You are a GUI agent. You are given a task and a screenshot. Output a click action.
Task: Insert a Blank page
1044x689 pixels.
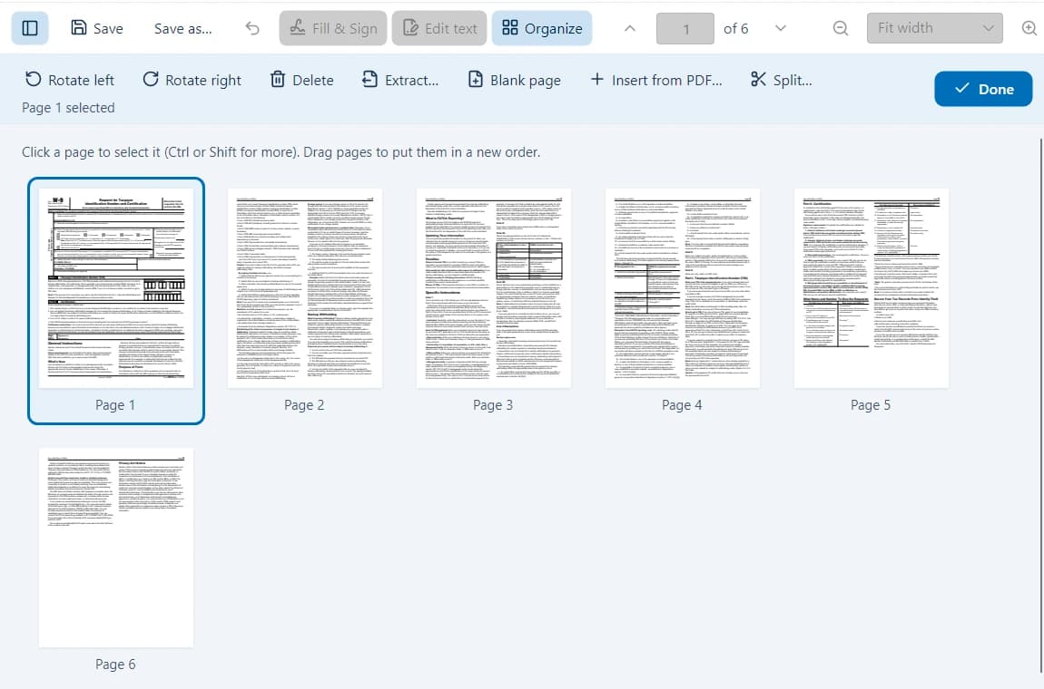pos(514,80)
